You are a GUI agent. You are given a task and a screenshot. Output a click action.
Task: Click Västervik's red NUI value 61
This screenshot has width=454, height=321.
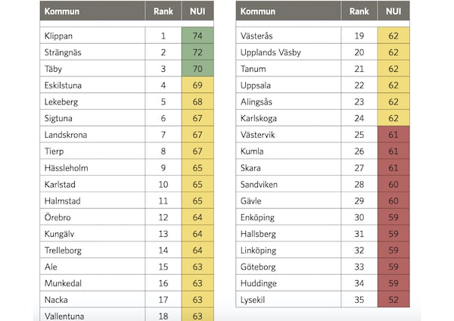coord(393,134)
